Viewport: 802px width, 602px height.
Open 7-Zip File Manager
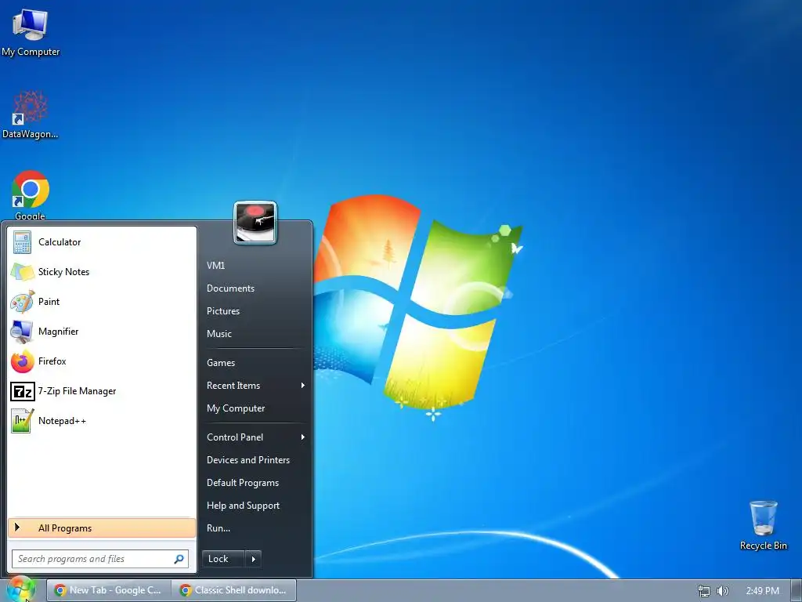point(102,391)
